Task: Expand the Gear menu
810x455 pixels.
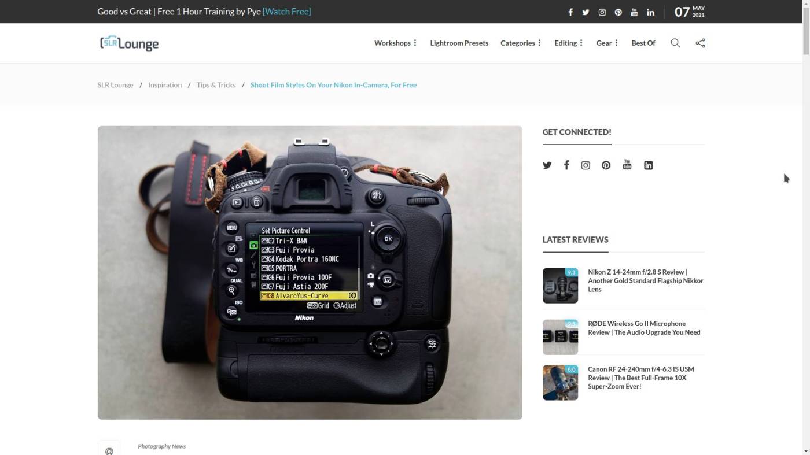Action: tap(607, 43)
